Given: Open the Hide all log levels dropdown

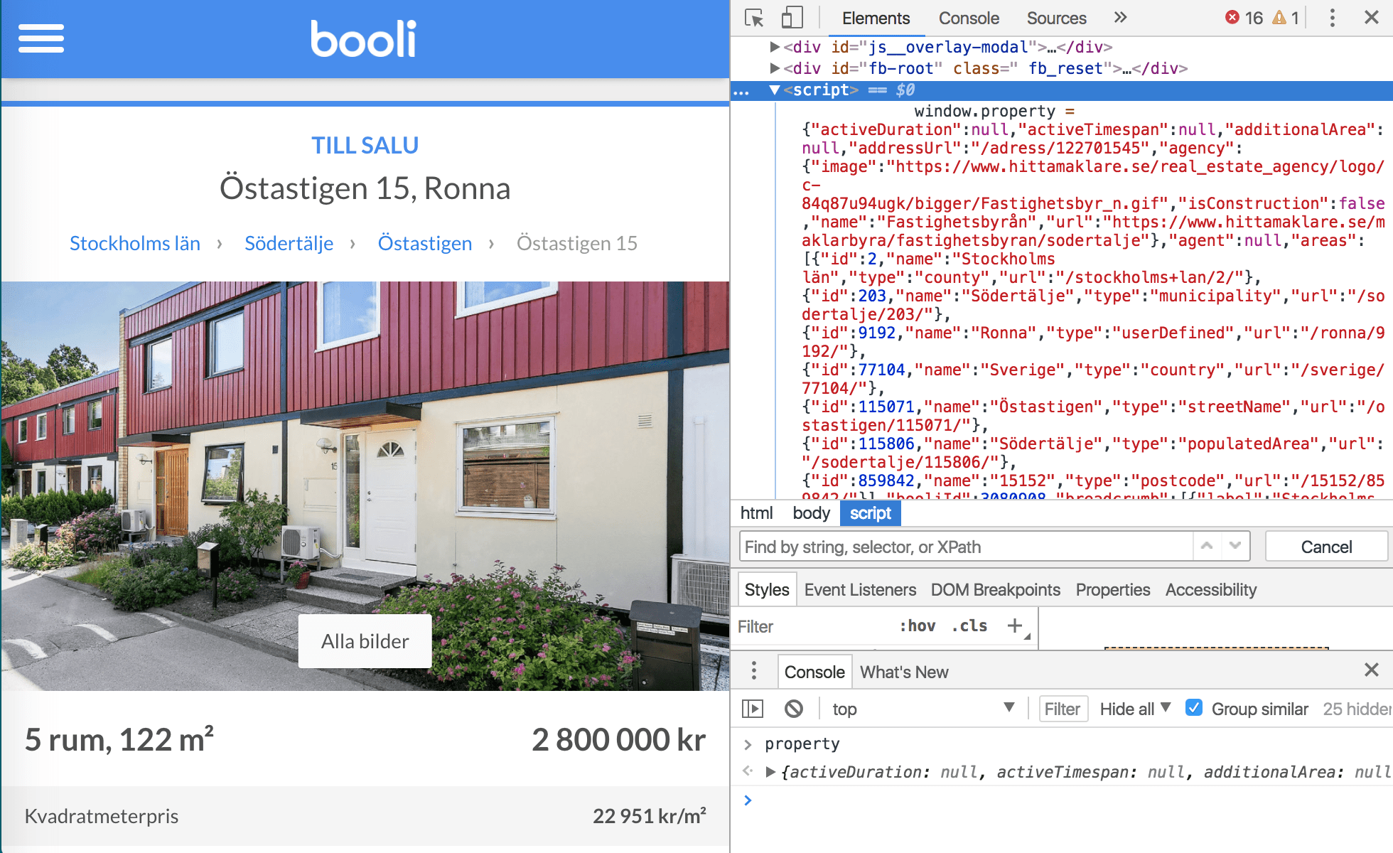Looking at the screenshot, I should (1134, 708).
